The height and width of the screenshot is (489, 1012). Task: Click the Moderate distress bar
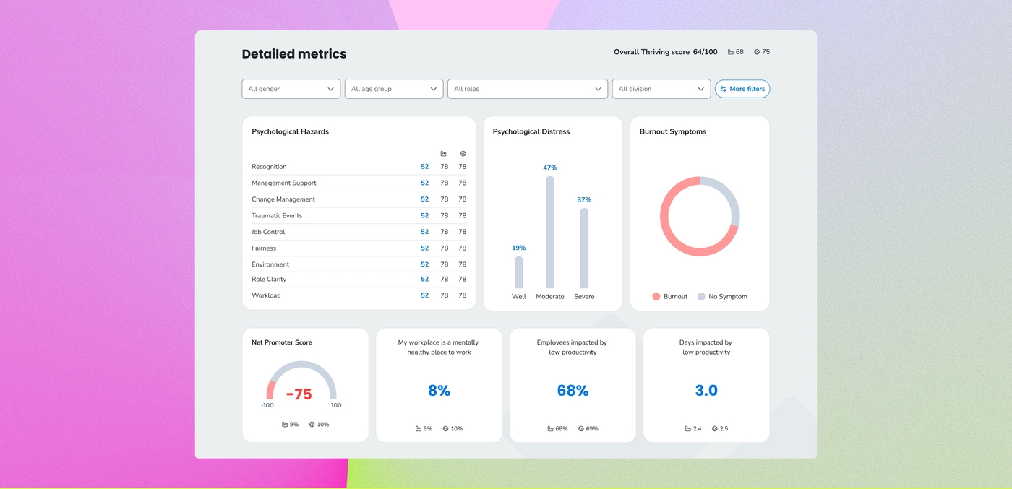[x=550, y=233]
